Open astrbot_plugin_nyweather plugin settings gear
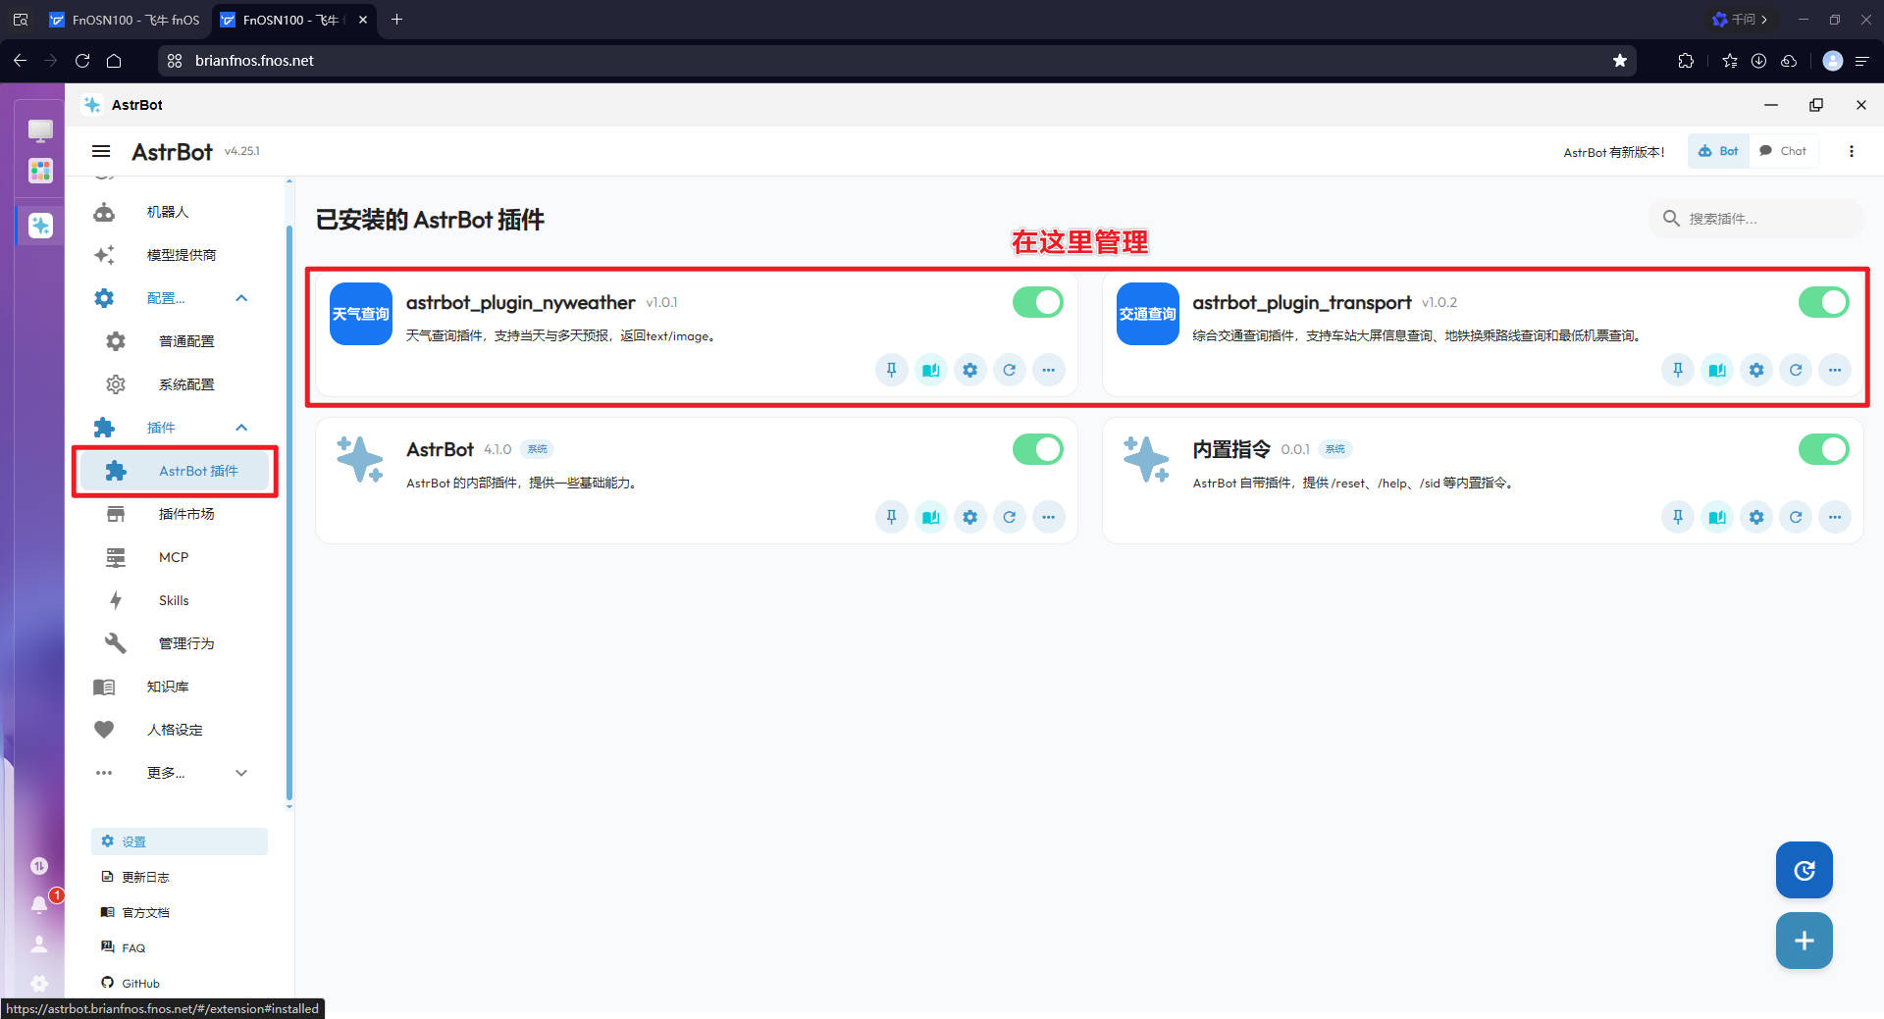The height and width of the screenshot is (1019, 1884). pyautogui.click(x=969, y=370)
